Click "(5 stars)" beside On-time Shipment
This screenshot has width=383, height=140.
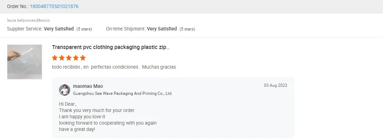coord(187,29)
